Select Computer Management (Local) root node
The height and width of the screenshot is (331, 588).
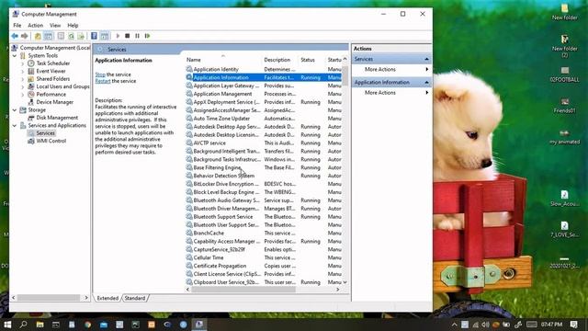point(55,48)
